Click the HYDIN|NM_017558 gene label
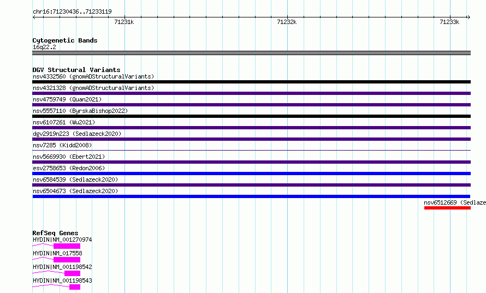 tap(57, 253)
